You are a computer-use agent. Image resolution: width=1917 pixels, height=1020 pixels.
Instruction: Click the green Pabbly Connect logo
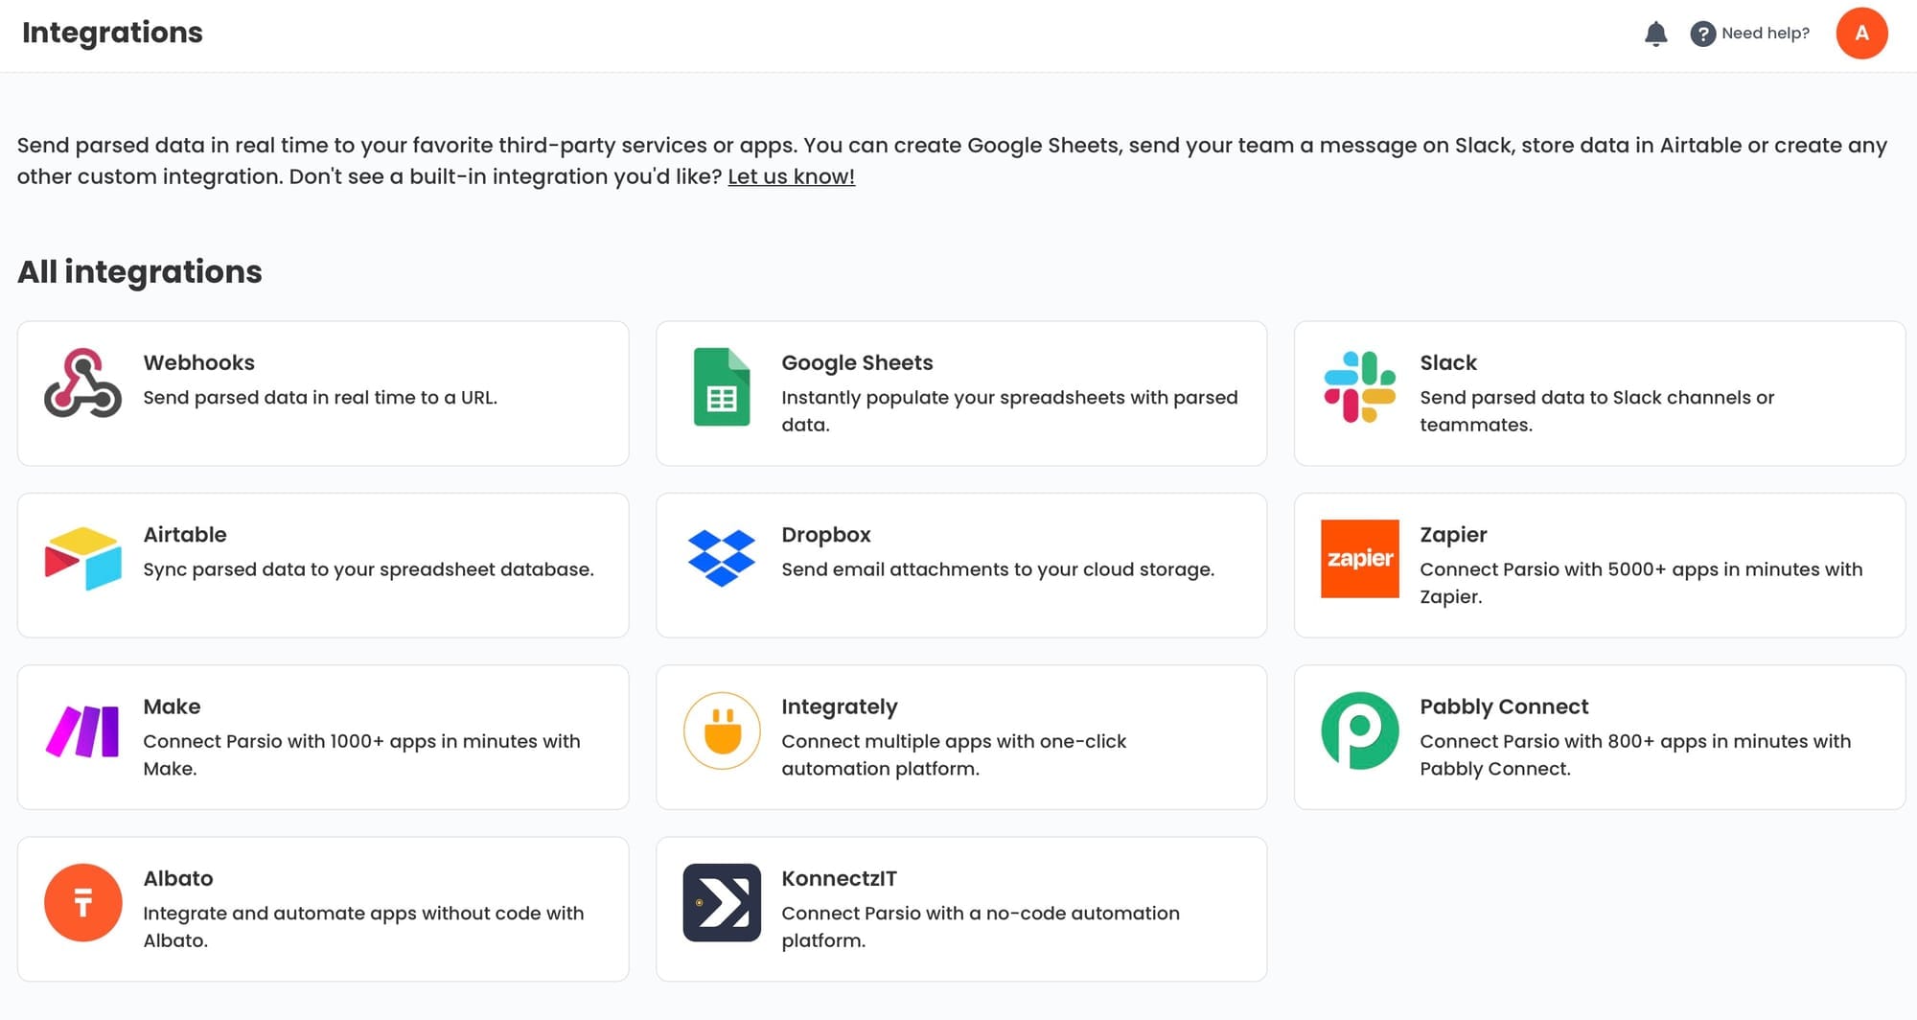pyautogui.click(x=1359, y=731)
